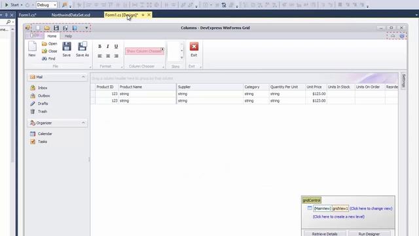Click the Product ID column header
Screen dimensions: 419x236
click(x=107, y=87)
